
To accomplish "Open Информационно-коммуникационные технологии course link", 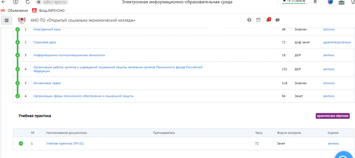I will click(69, 55).
